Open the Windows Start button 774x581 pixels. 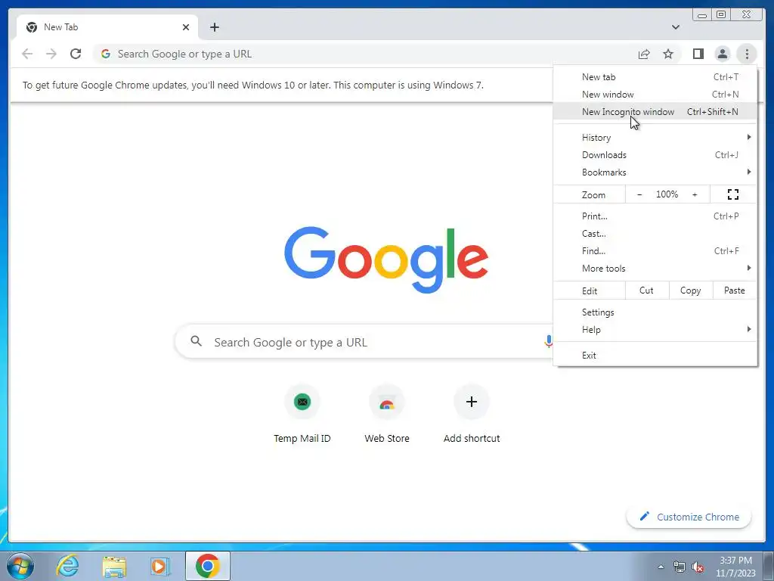tap(20, 566)
